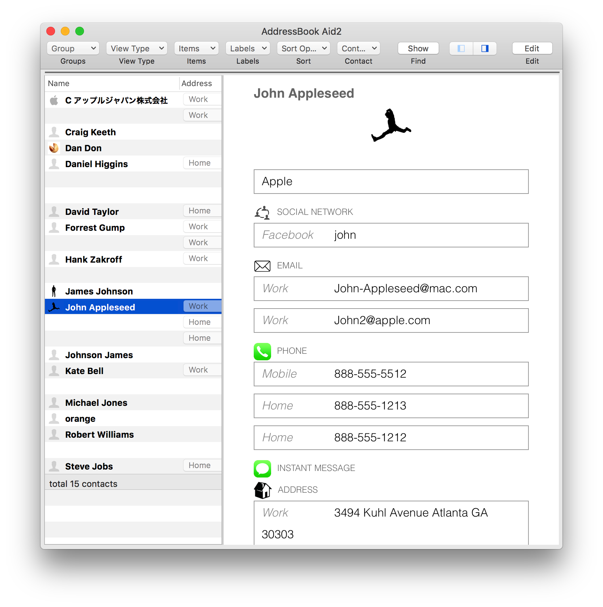The height and width of the screenshot is (607, 603).
Task: Click Forrest Gump's avatar icon
Action: (x=54, y=228)
